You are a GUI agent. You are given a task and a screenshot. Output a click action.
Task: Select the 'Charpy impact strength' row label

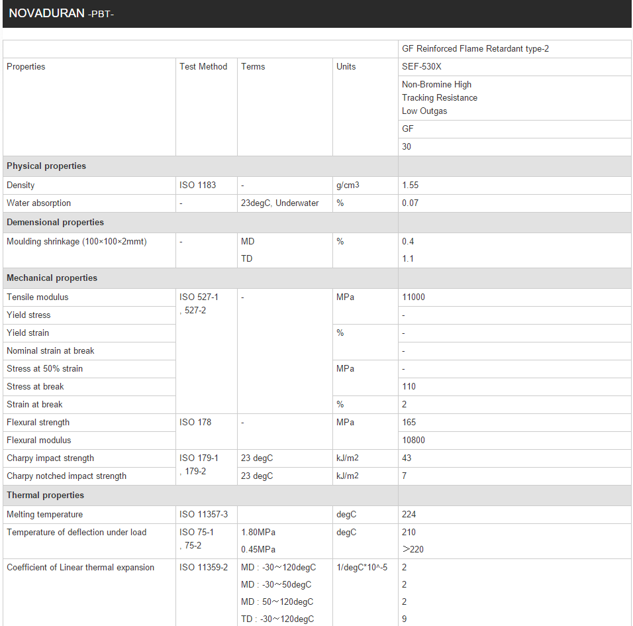tap(50, 458)
